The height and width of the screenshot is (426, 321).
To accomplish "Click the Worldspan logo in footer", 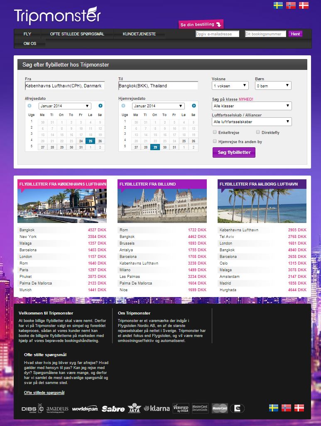I will point(85,409).
